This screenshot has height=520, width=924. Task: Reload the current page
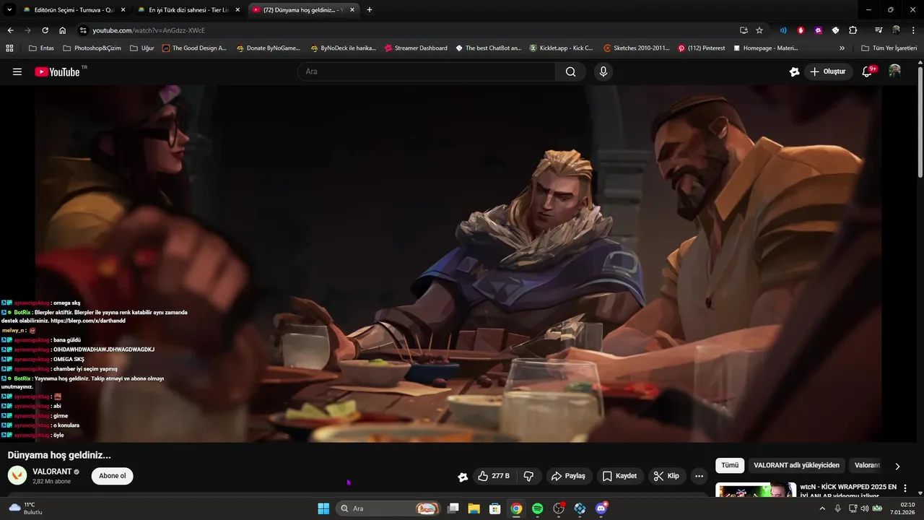[x=45, y=30]
